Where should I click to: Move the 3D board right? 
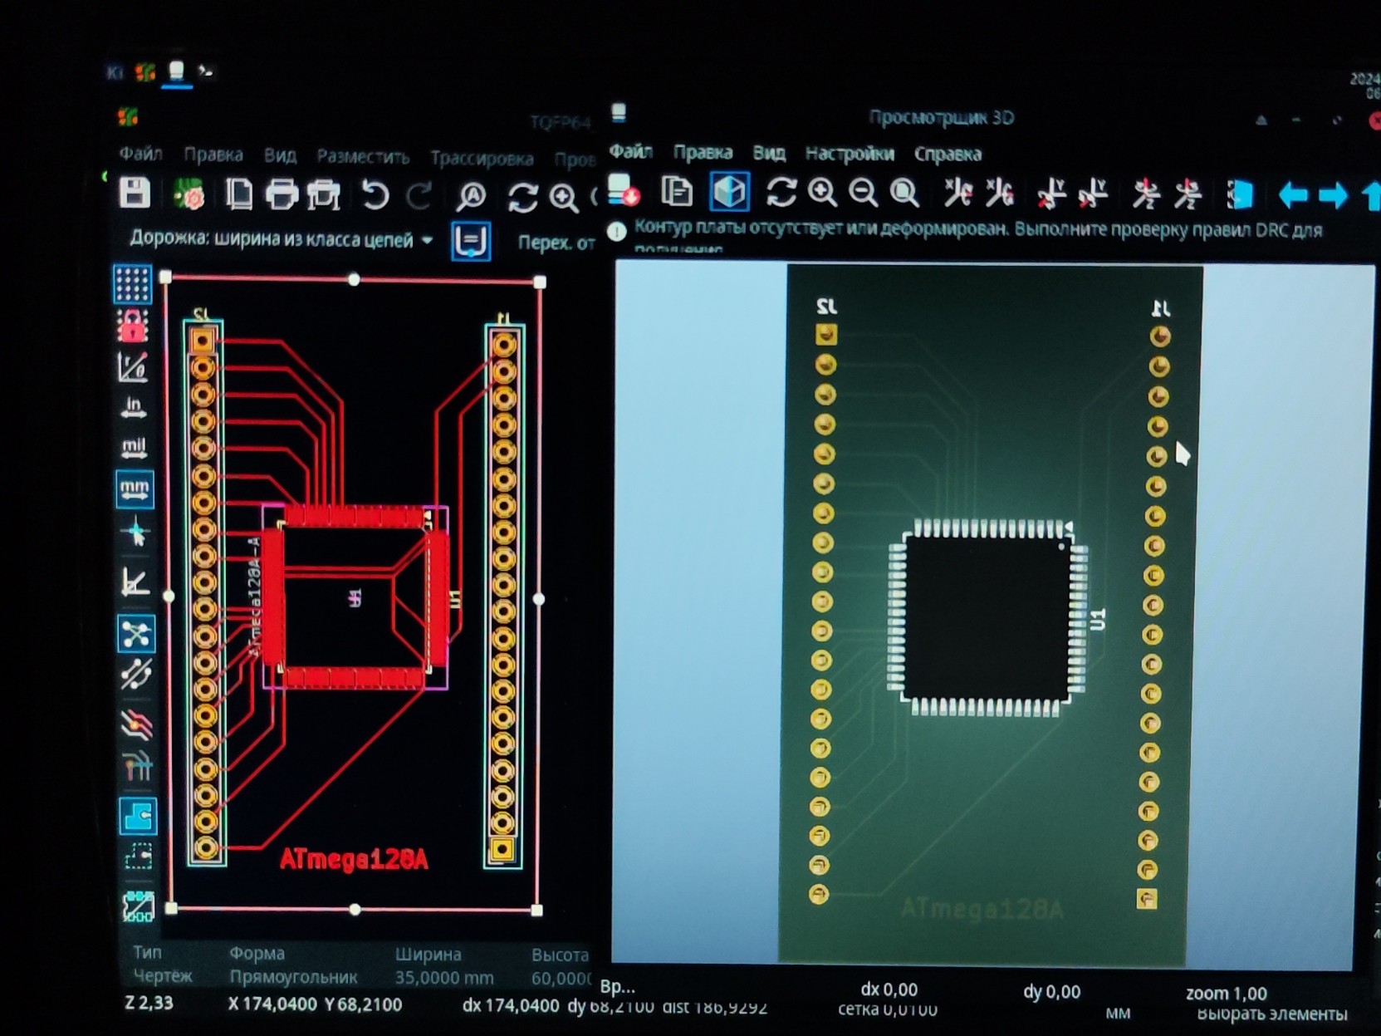(x=1333, y=196)
